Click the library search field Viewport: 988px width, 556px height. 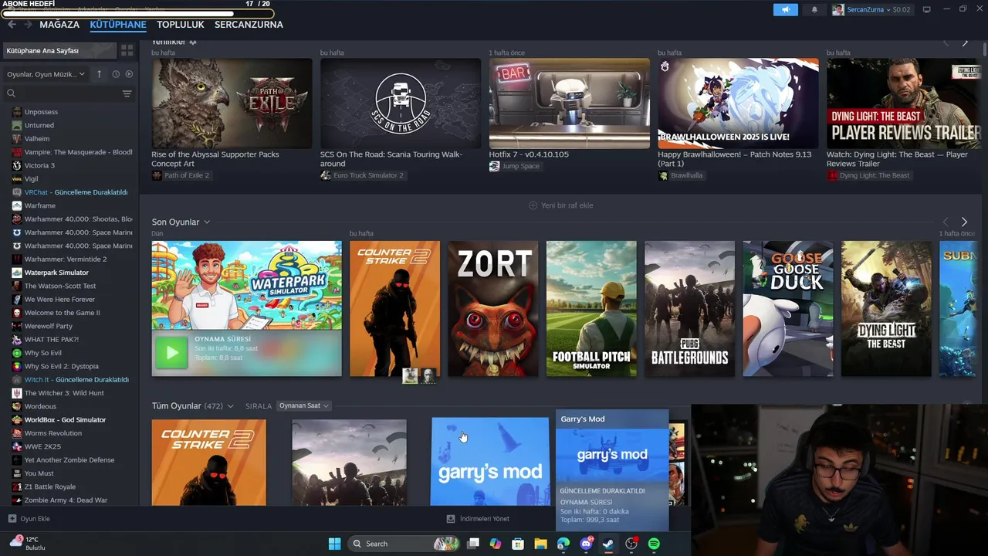click(x=62, y=93)
